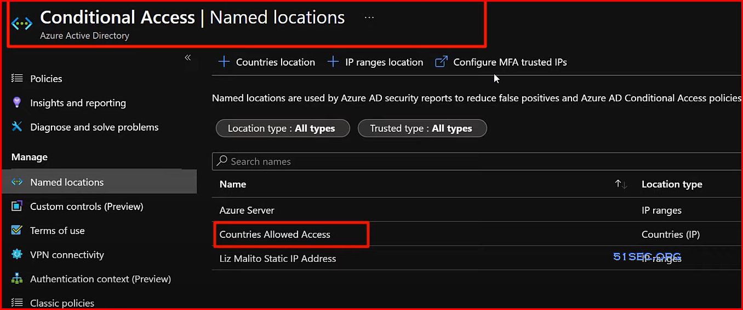Open Configure MFA trusted IPs
743x310 pixels.
510,62
